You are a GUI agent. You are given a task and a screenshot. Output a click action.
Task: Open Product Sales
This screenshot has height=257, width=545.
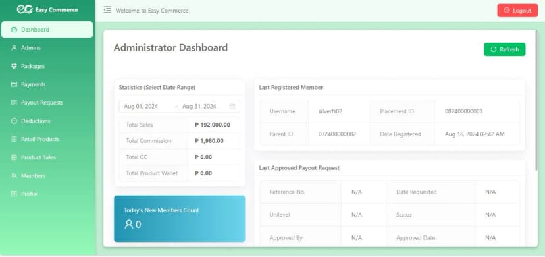coord(47,157)
